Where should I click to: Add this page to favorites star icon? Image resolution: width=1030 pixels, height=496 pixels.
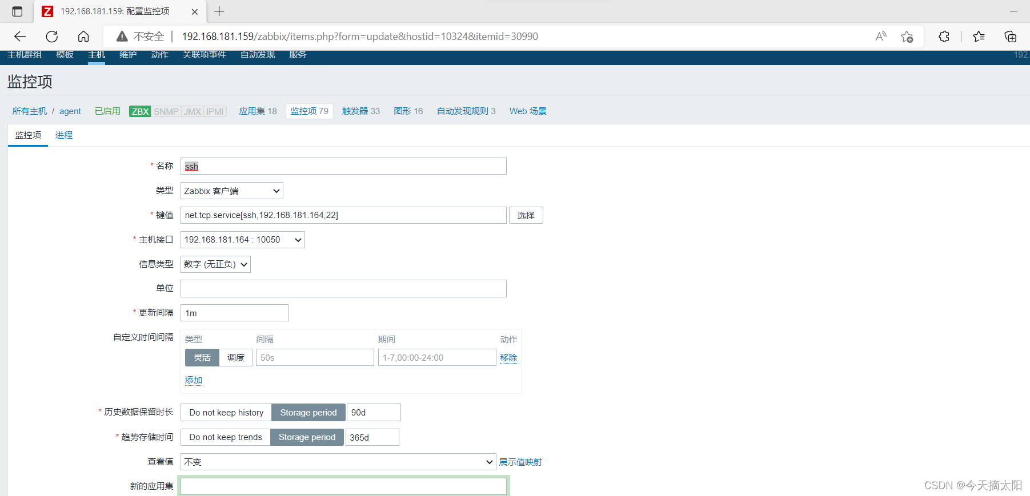[907, 37]
